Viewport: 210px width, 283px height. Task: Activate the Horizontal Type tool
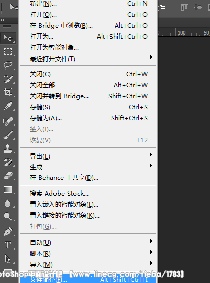[x=8, y=245]
